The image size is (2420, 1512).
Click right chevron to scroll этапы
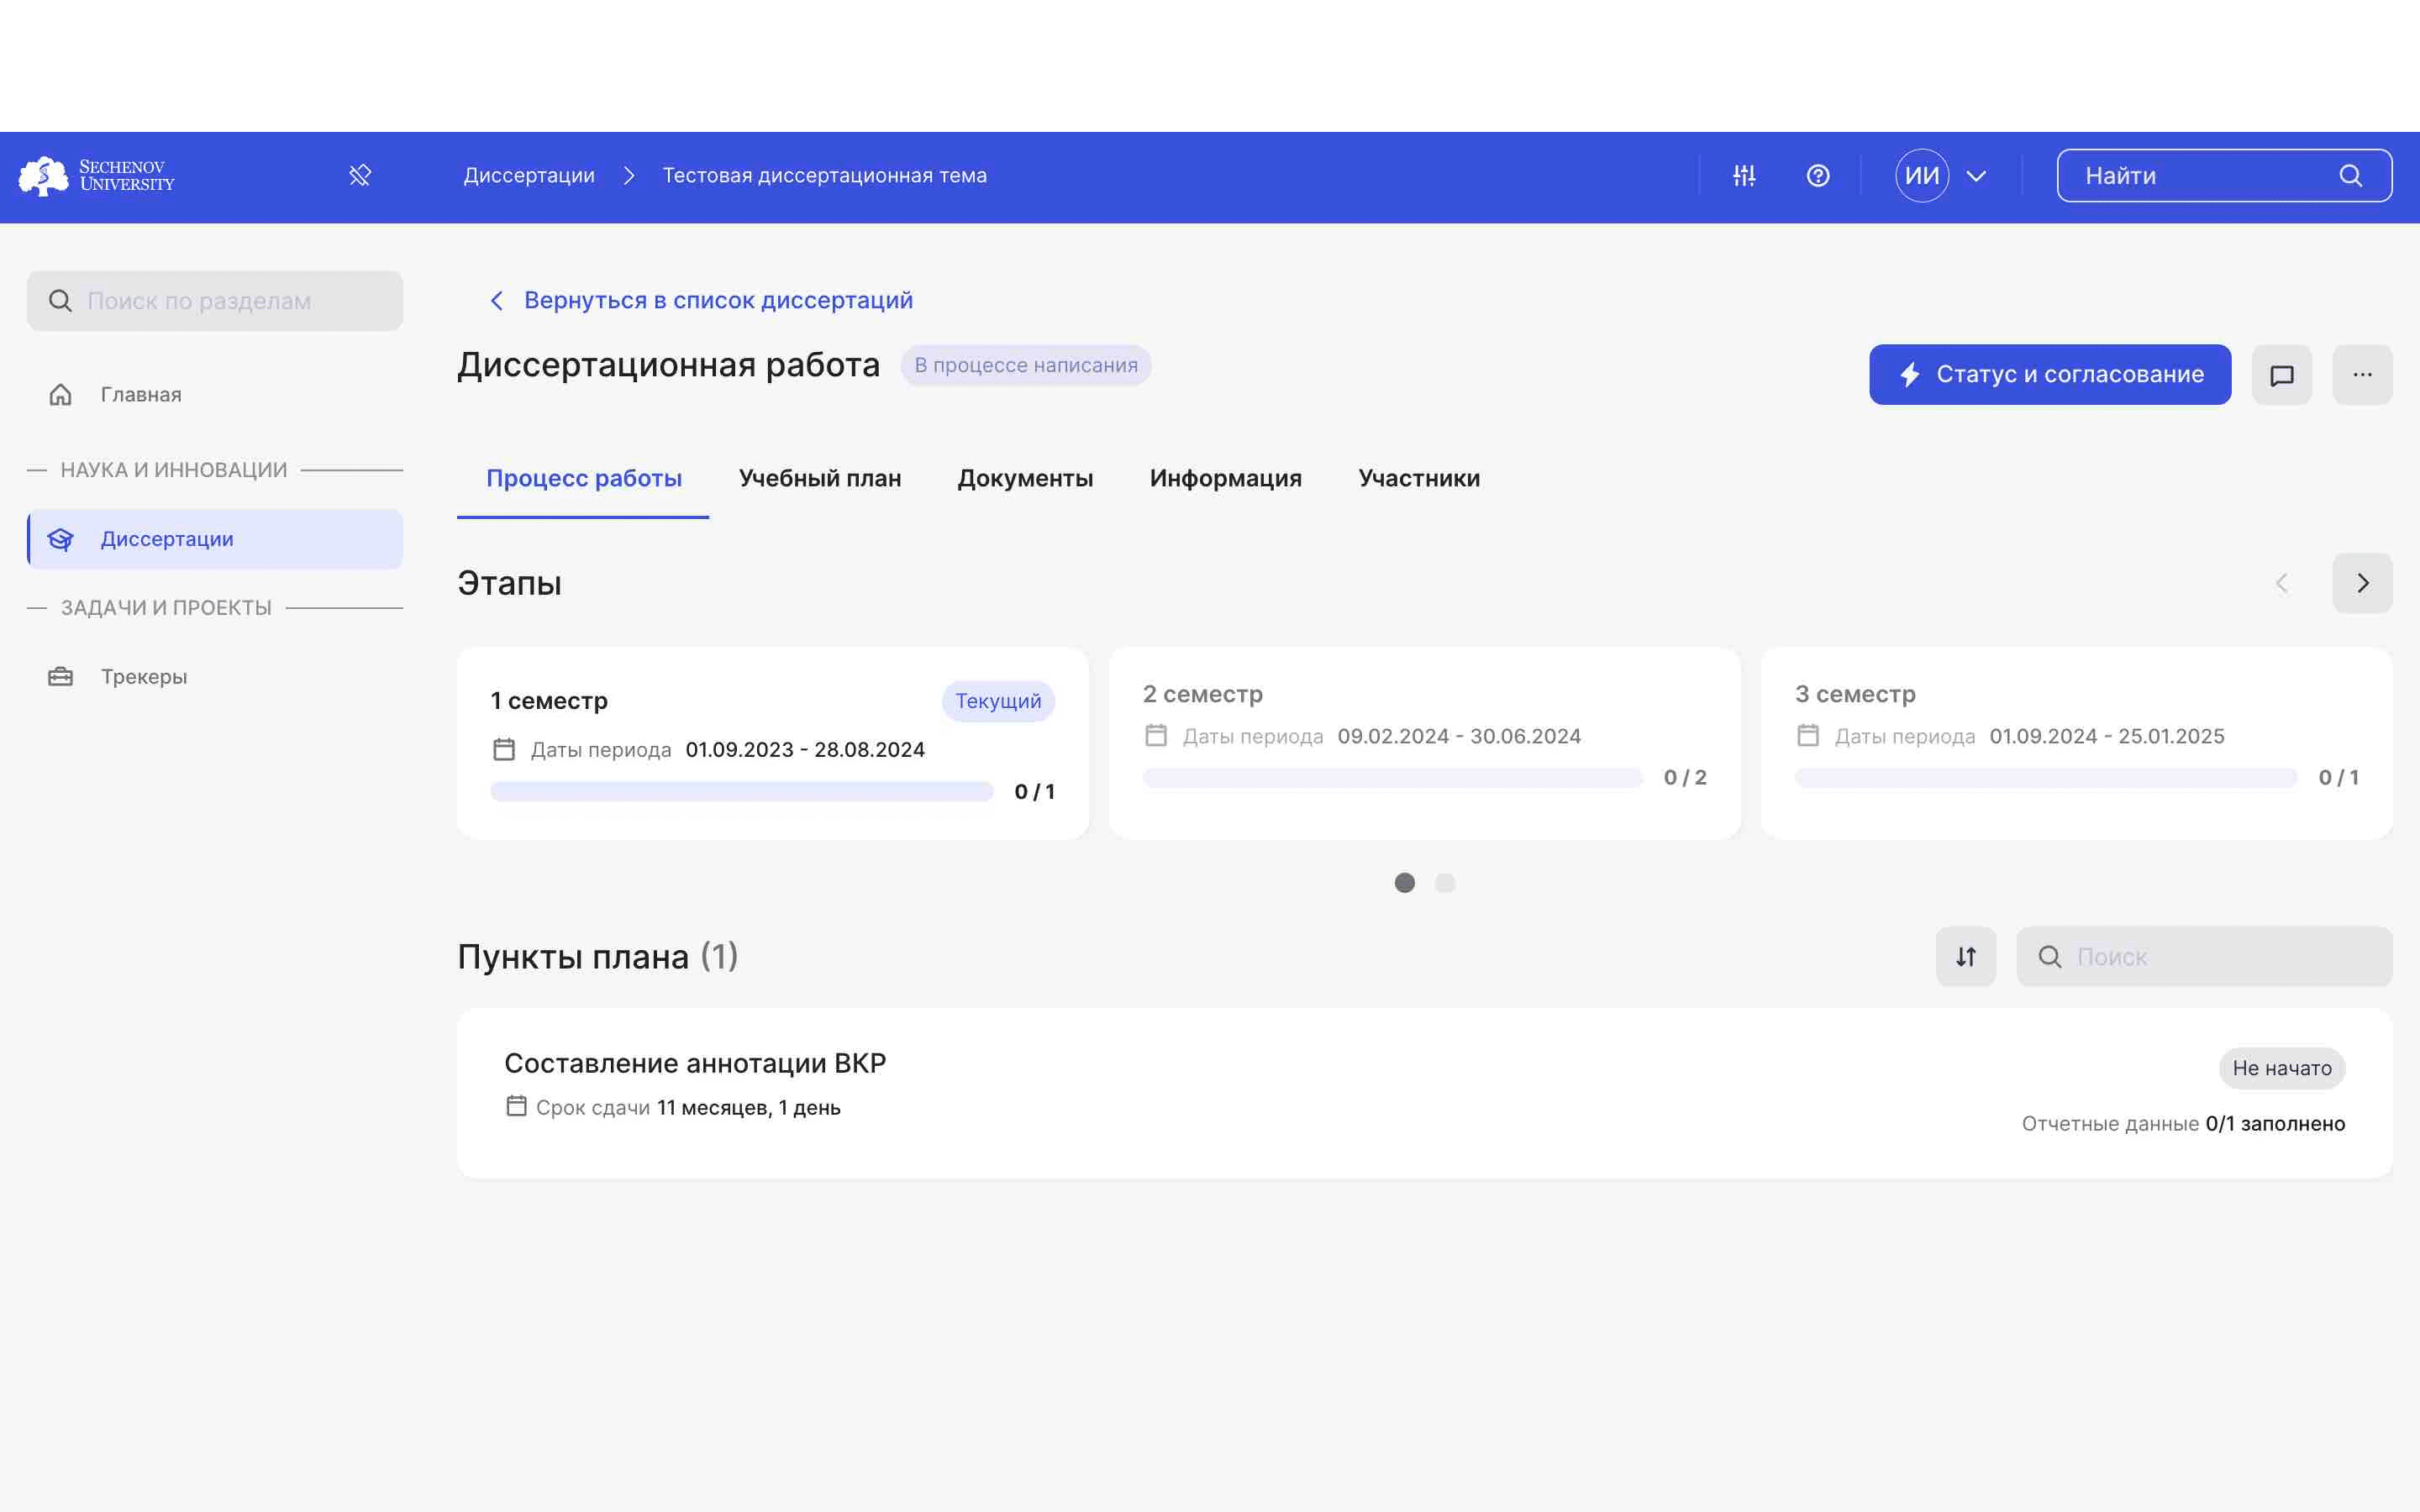[2363, 584]
